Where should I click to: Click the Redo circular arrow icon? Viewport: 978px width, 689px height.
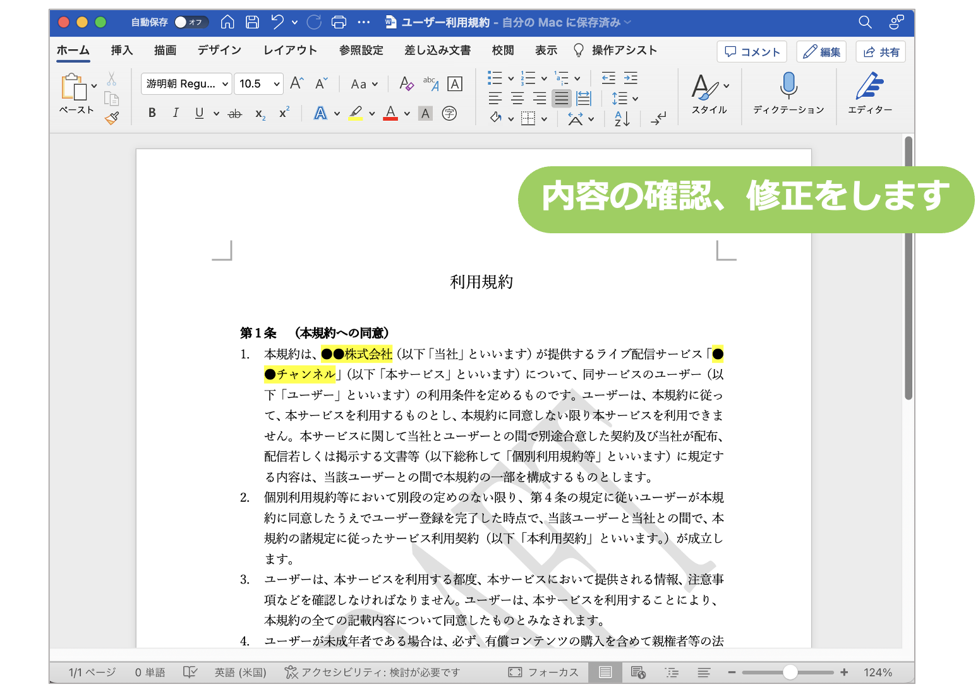(314, 22)
